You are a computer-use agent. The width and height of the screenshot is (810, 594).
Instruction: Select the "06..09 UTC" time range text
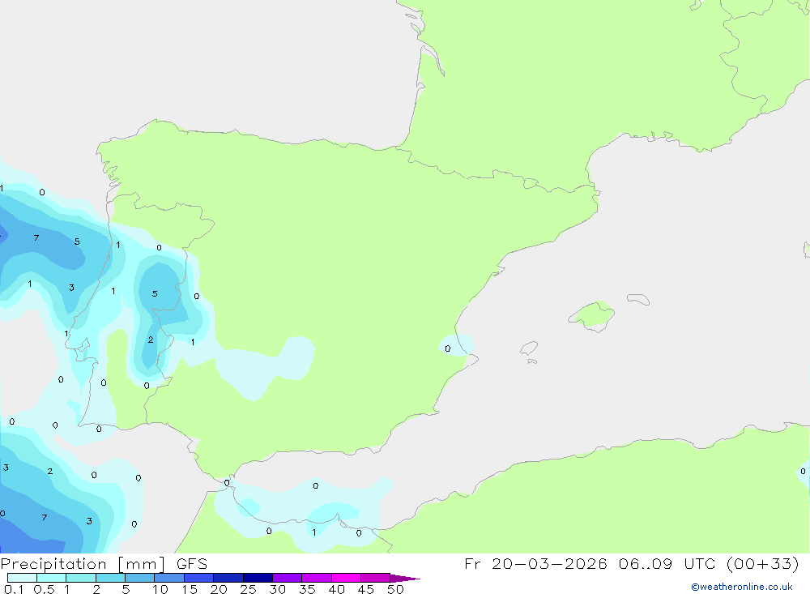668,563
